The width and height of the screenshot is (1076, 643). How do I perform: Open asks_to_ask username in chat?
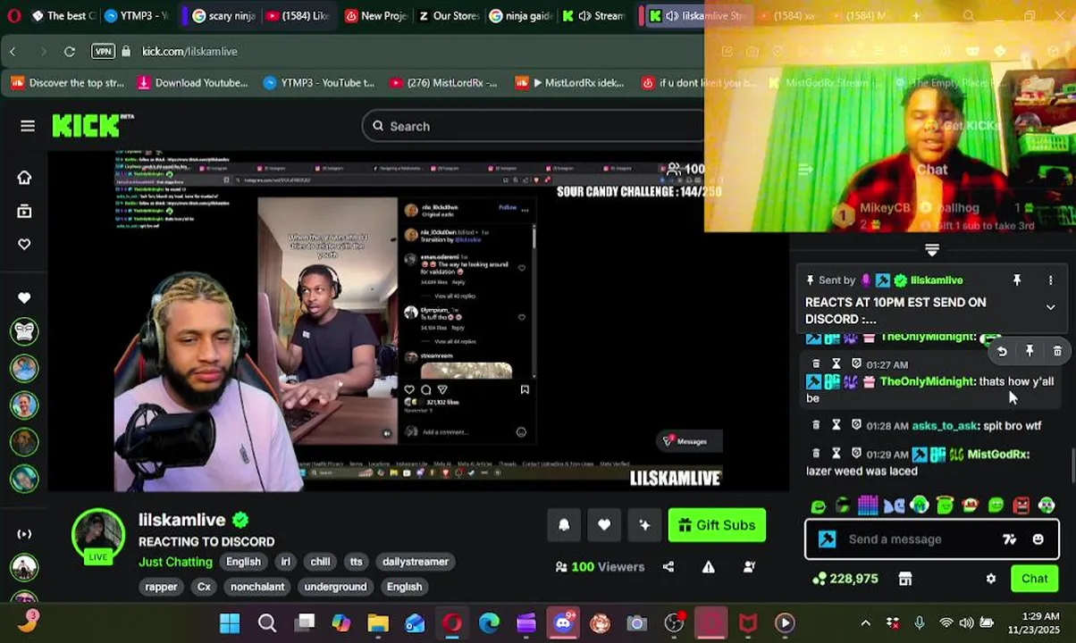[x=944, y=426]
